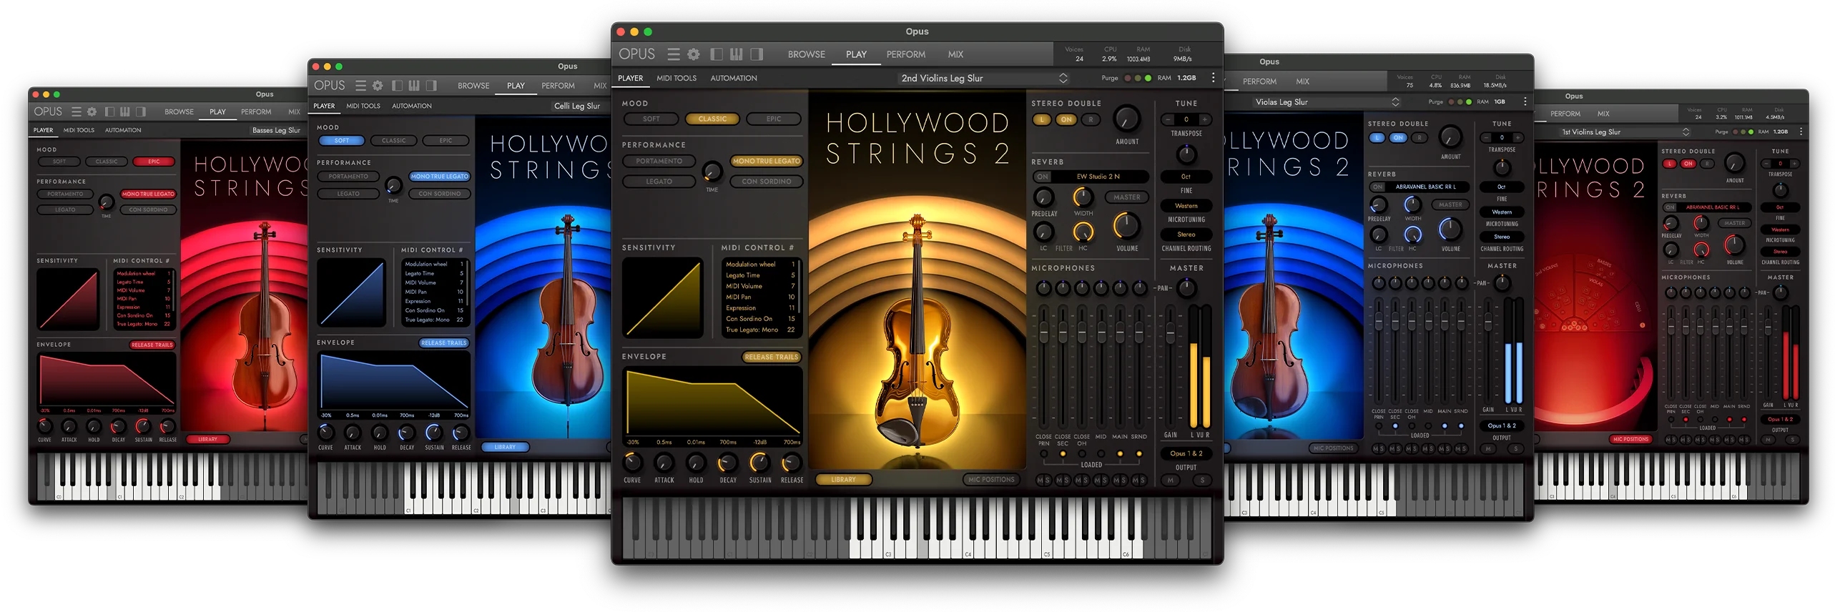This screenshot has height=612, width=1835.
Task: Open the MIDI Tools subtab in center window
Action: click(676, 78)
